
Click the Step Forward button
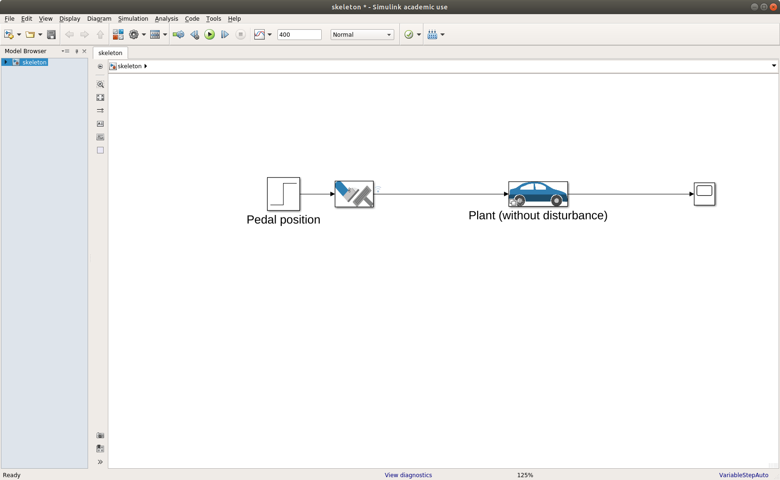pyautogui.click(x=225, y=34)
